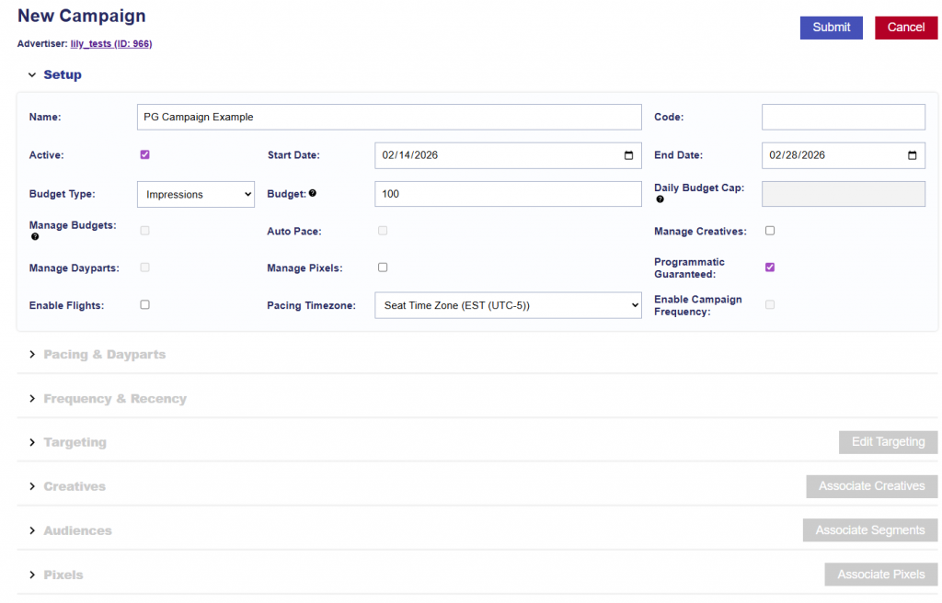Open the Pacing Timezone dropdown
The image size is (942, 603).
pyautogui.click(x=508, y=305)
